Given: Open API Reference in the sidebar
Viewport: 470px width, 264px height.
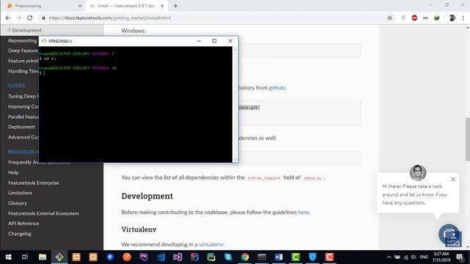Looking at the screenshot, I should (23, 223).
